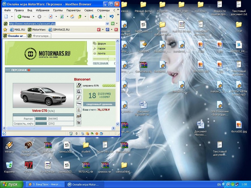The height and width of the screenshot is (188, 251).
Task: Expand menu bar overflow chevron
Action: (118, 10)
